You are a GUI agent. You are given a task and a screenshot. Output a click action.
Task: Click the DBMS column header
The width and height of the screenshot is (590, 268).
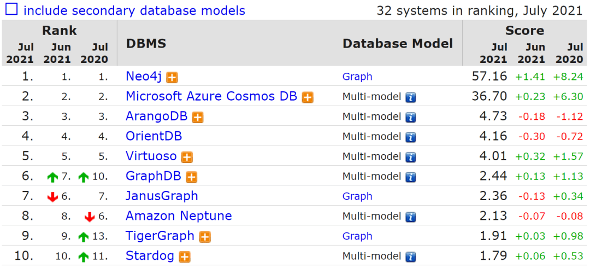(x=146, y=44)
